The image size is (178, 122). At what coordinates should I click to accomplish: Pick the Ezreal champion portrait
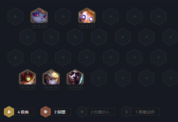pyautogui.click(x=51, y=77)
